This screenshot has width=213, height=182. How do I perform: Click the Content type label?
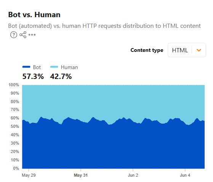[x=147, y=50]
